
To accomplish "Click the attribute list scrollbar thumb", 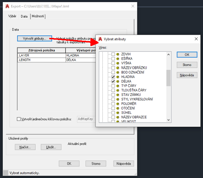I will coord(169,78).
